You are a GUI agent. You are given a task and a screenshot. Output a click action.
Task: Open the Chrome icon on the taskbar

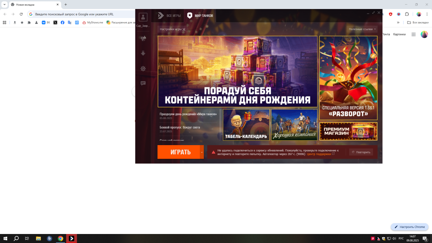[x=60, y=238]
